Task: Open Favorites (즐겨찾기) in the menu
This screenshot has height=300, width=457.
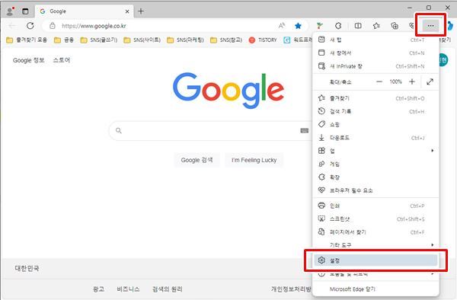Action: click(x=376, y=98)
